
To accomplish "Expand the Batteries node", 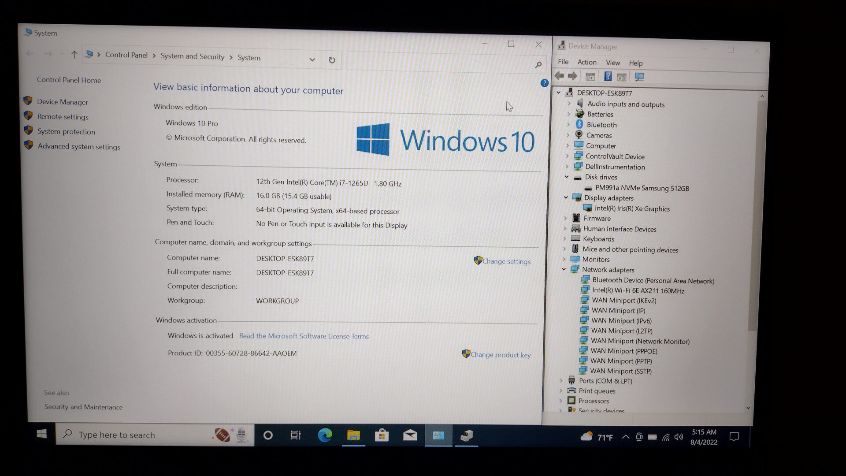I will click(568, 114).
